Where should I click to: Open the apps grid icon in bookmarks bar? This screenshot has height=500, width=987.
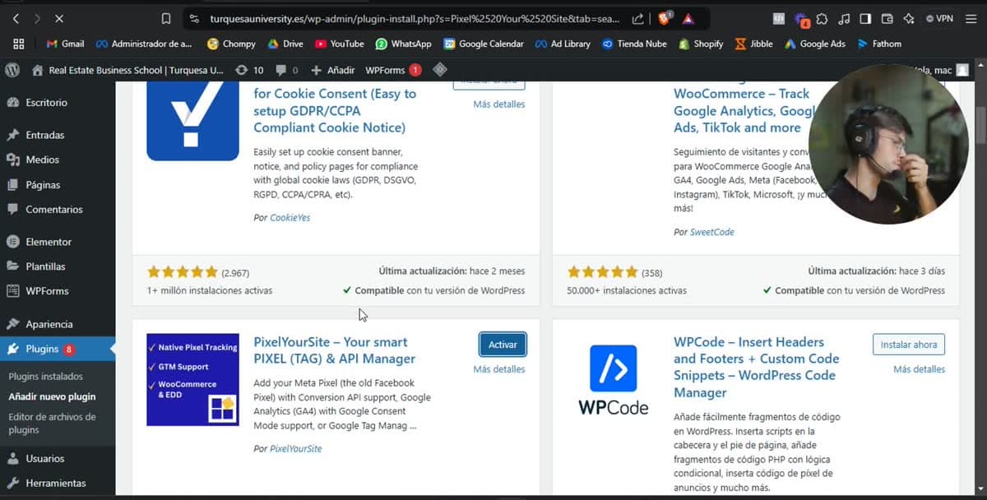click(x=19, y=44)
